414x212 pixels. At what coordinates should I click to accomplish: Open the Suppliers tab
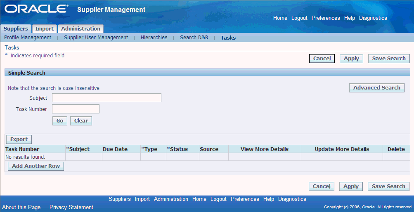(16, 29)
